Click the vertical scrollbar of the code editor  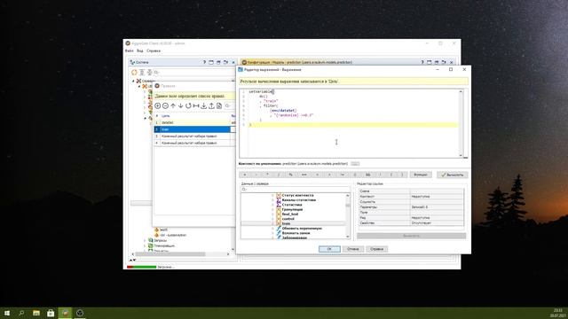(x=461, y=123)
